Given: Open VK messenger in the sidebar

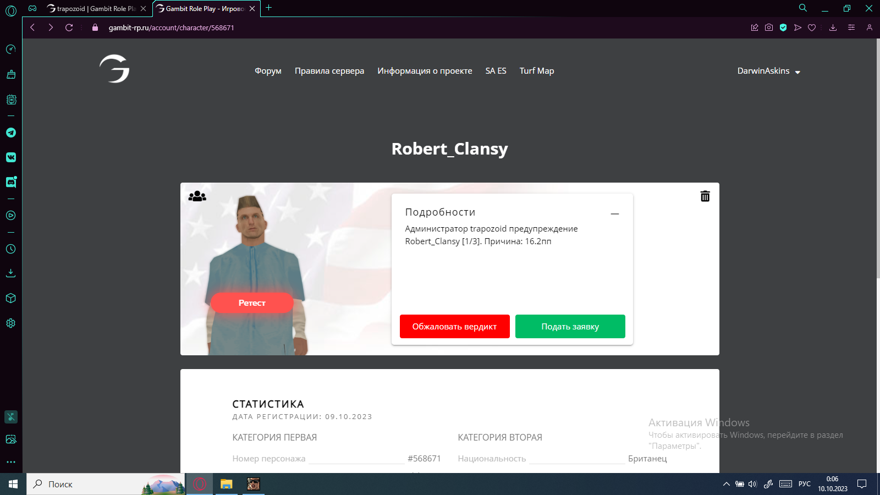Looking at the screenshot, I should tap(11, 157).
